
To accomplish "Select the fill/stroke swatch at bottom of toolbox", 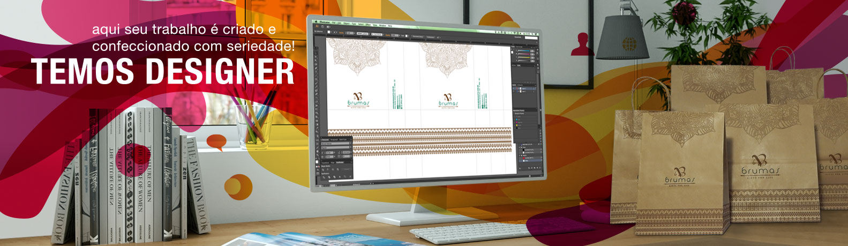I will point(317,162).
